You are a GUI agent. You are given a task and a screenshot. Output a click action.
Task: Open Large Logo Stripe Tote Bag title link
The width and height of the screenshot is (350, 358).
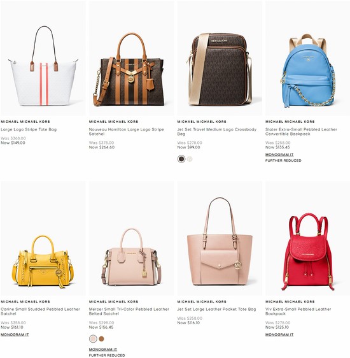[29, 129]
